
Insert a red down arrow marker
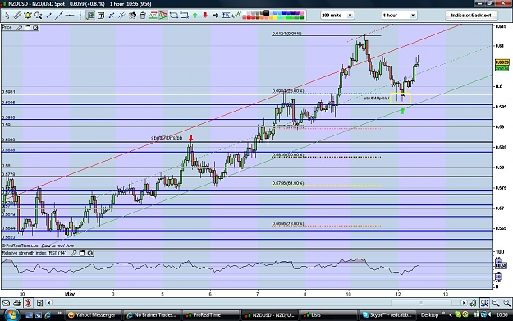coord(205,16)
